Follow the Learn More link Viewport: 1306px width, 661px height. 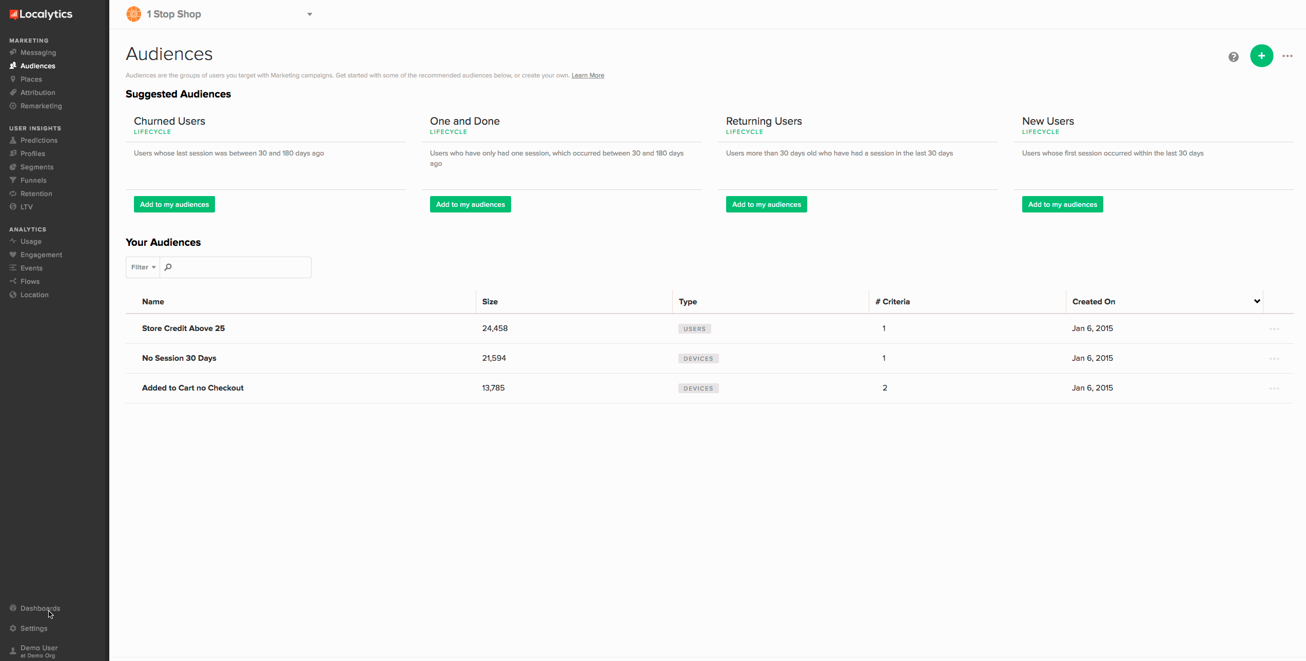588,75
